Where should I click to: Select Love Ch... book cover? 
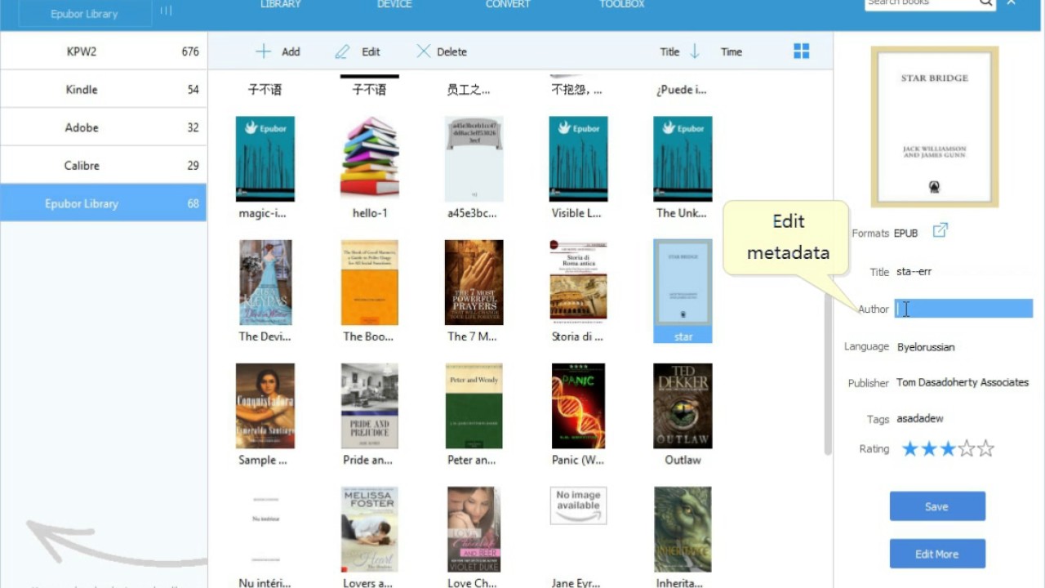474,529
